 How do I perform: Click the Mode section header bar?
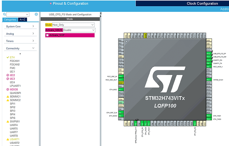[70, 19]
